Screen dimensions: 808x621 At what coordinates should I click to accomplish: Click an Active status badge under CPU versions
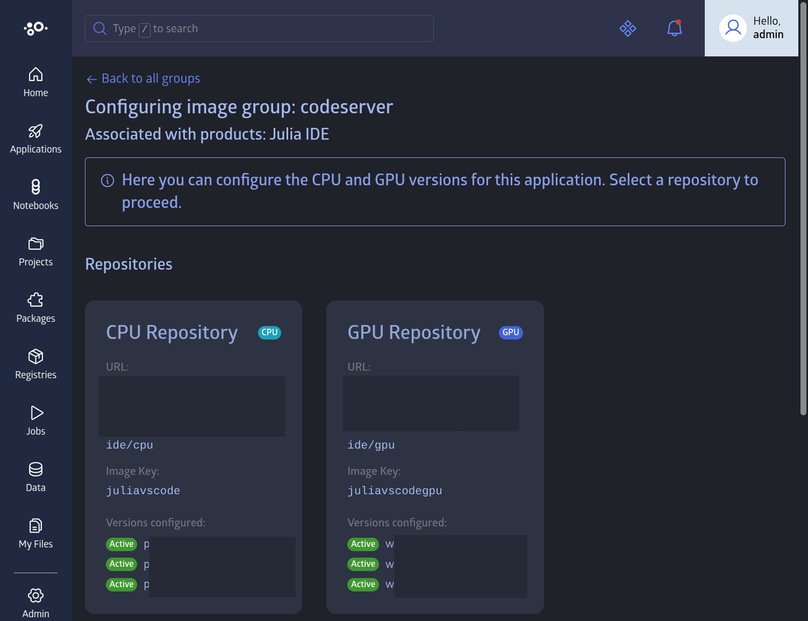[121, 544]
